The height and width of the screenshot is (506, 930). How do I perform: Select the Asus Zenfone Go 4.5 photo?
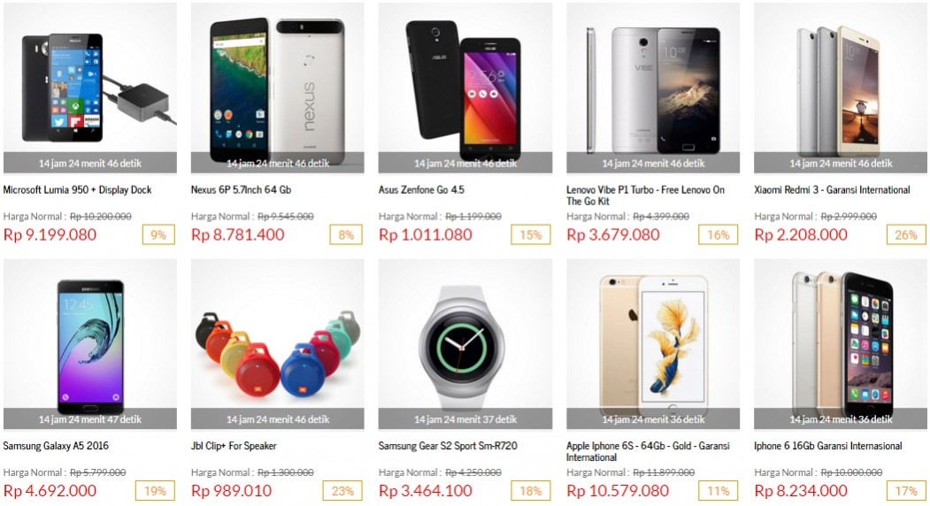click(x=465, y=88)
